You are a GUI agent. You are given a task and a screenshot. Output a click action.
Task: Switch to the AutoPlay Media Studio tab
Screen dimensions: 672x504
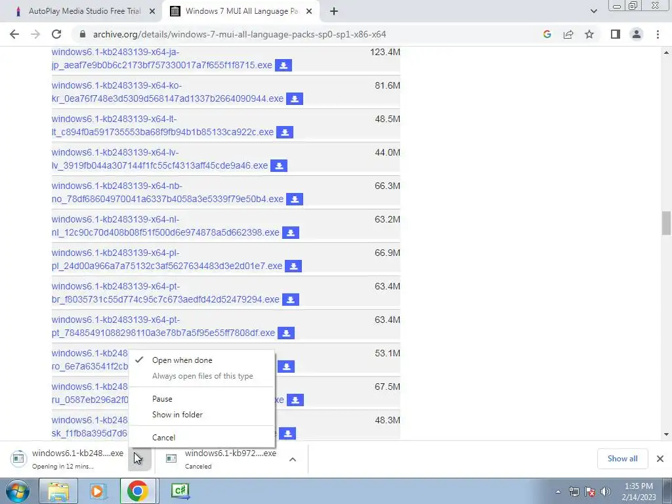click(x=85, y=12)
